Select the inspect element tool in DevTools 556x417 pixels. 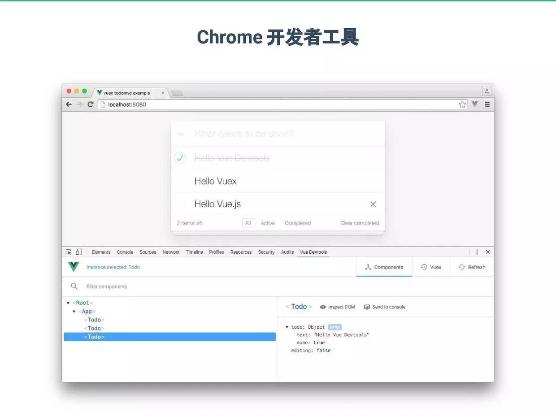coord(68,252)
